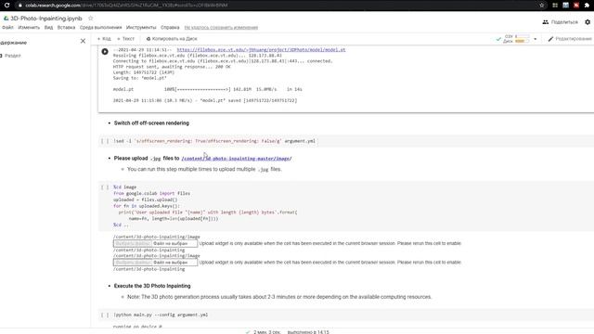Click the first disabled file chooser widget

[155, 243]
